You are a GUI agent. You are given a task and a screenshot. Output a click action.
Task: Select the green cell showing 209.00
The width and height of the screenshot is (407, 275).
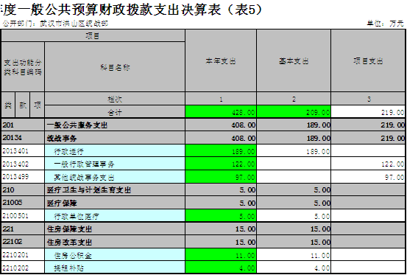click(x=294, y=112)
